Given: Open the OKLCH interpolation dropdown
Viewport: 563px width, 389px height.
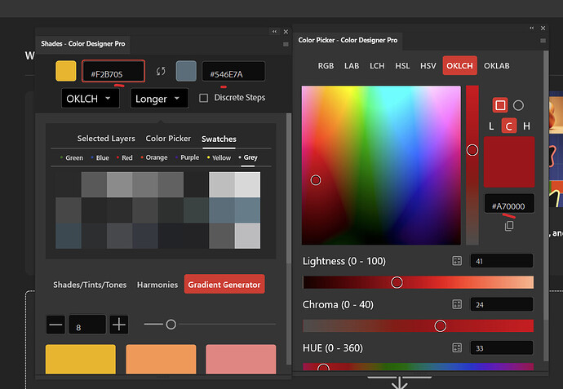Looking at the screenshot, I should 90,99.
